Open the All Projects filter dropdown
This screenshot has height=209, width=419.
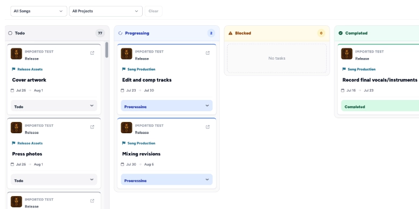[106, 11]
